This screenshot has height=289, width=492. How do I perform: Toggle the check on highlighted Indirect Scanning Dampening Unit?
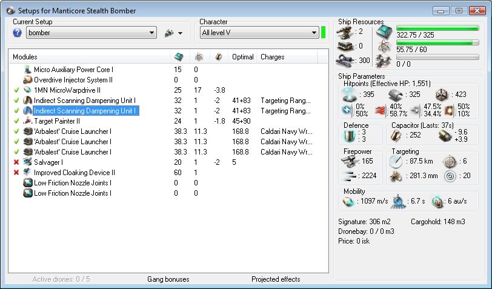[x=16, y=111]
